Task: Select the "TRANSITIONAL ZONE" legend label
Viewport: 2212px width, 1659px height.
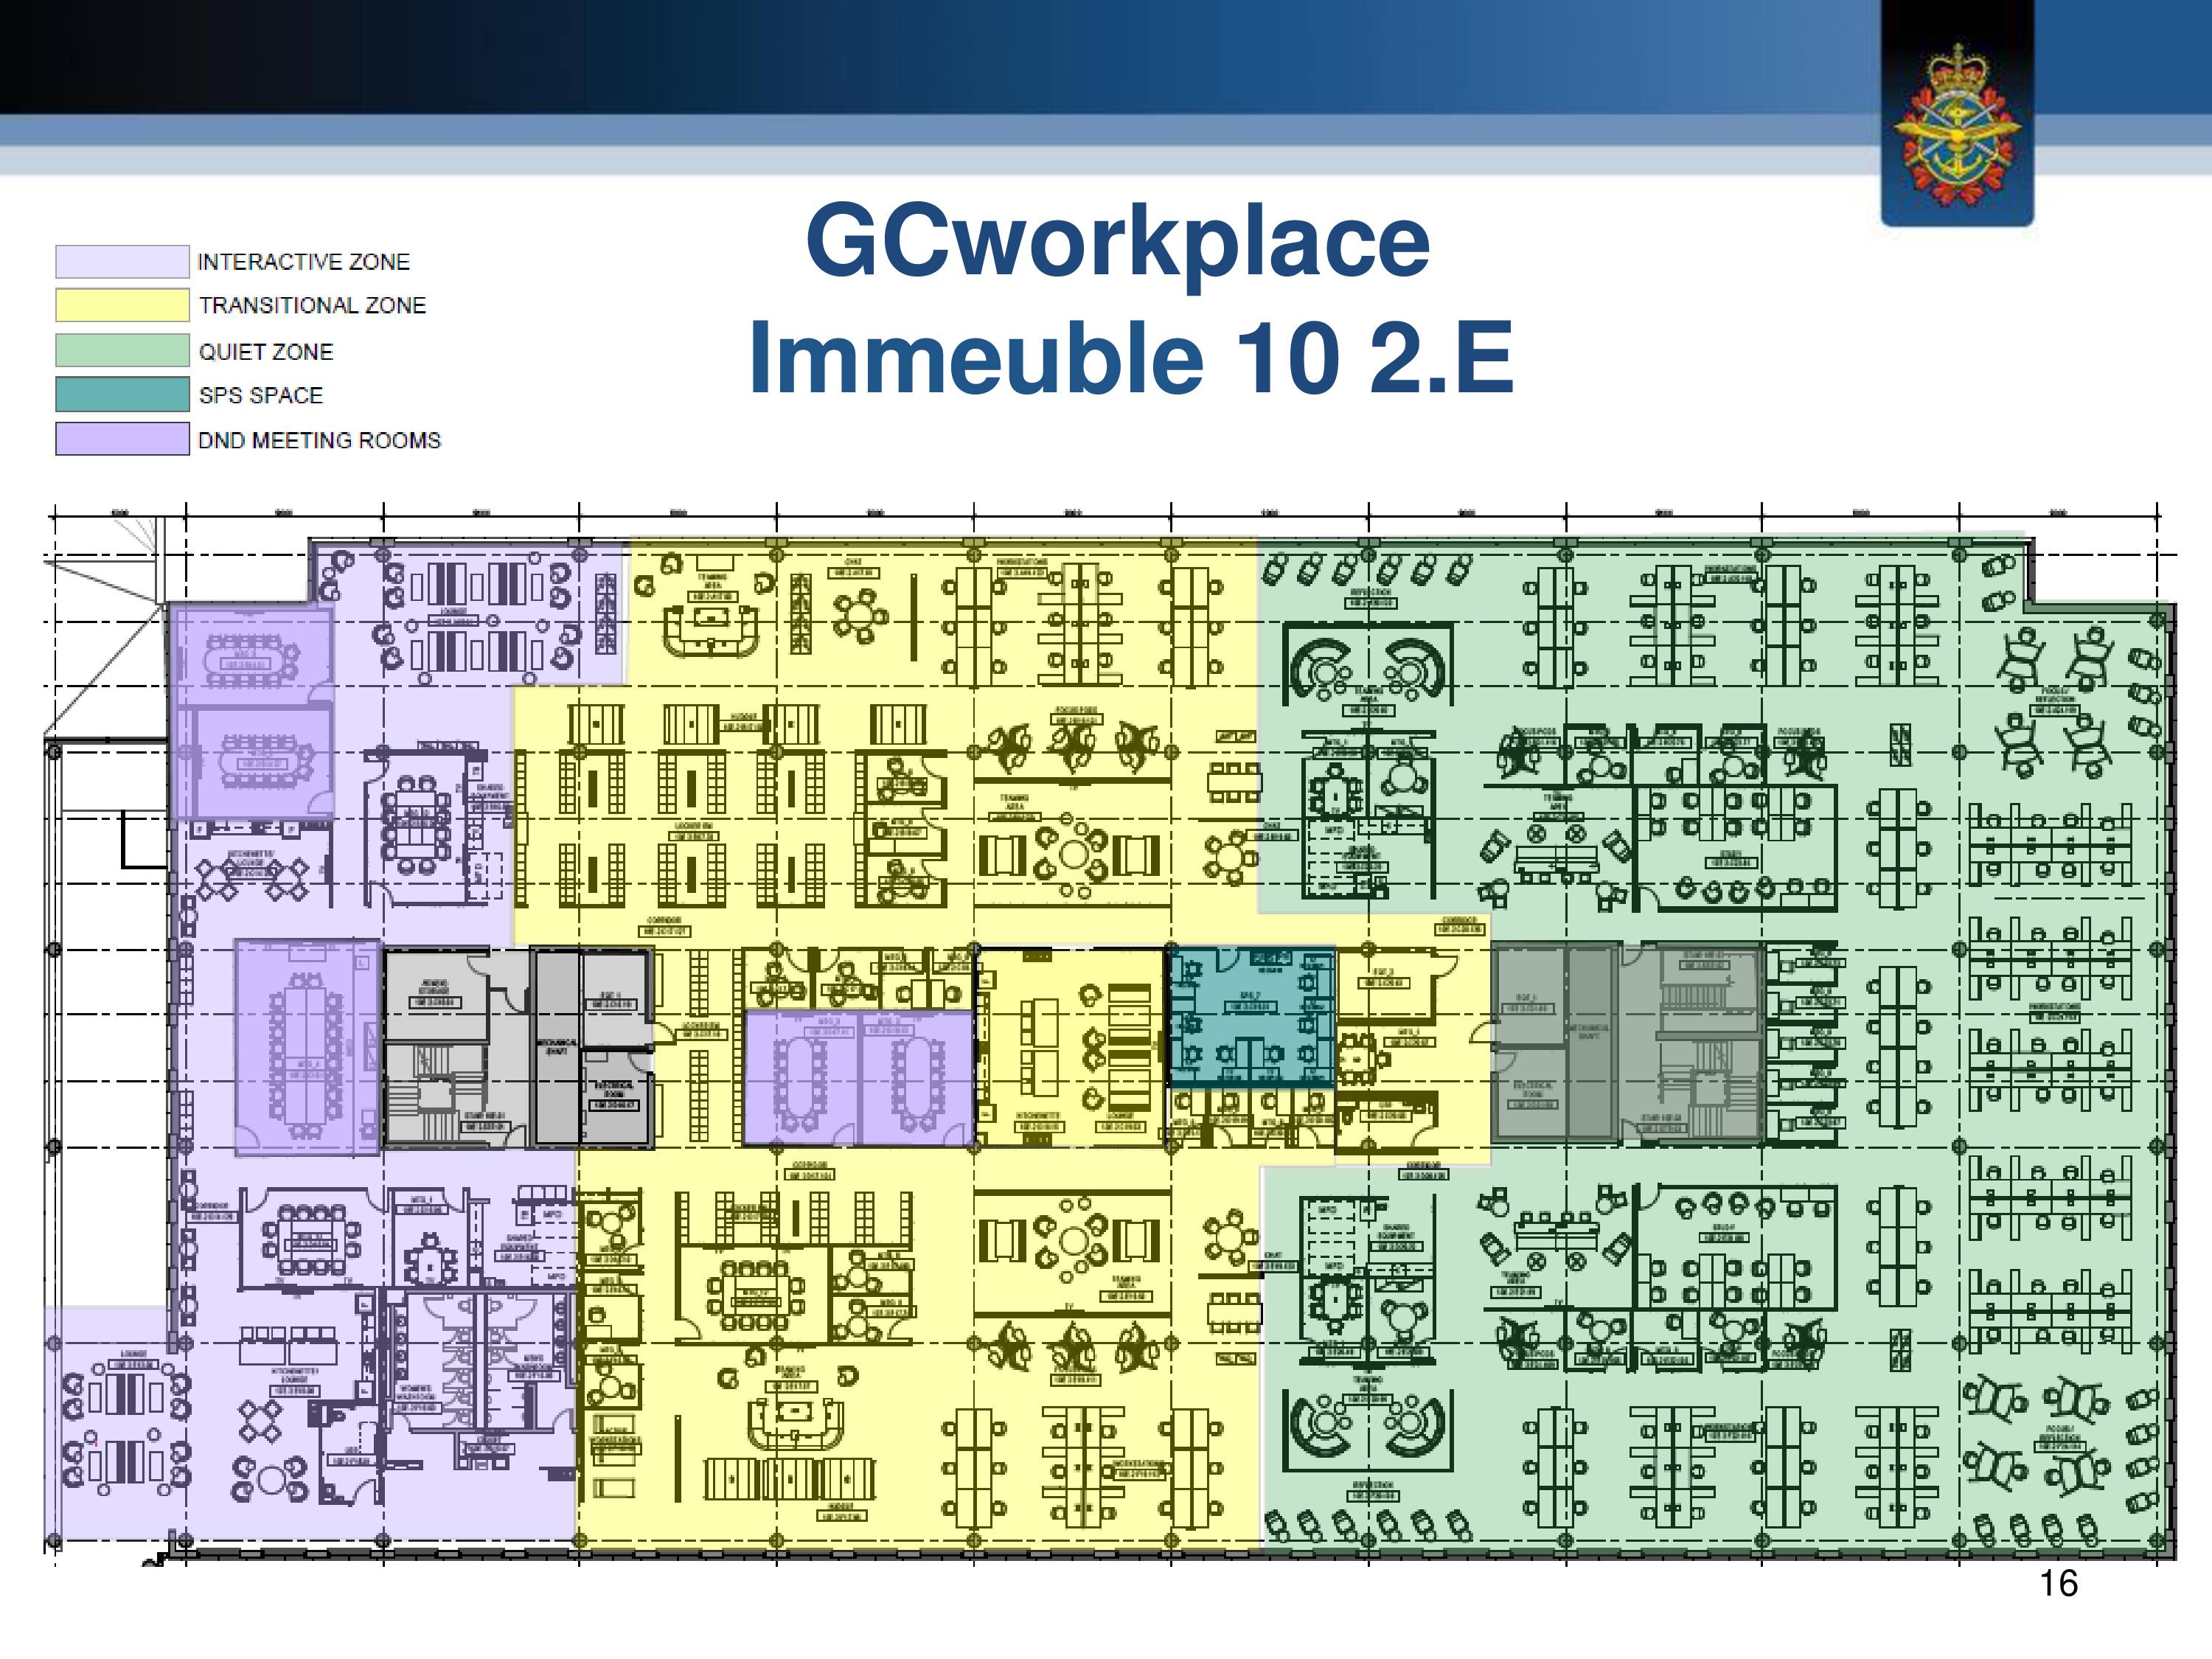Action: 312,305
